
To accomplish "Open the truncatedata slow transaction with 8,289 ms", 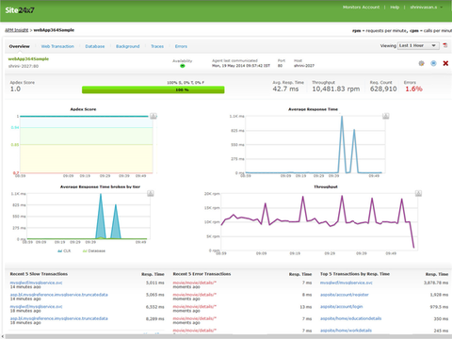I will coord(58,318).
